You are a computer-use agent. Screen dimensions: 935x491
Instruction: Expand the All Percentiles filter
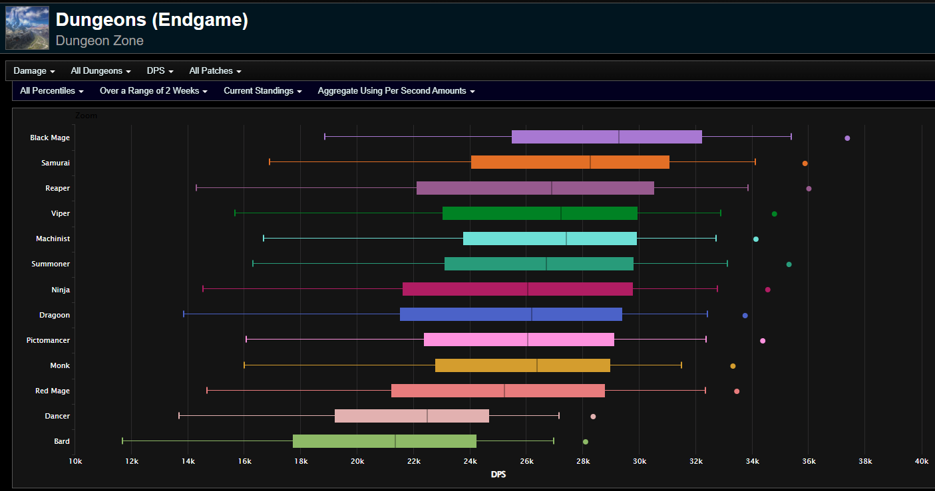[x=52, y=91]
